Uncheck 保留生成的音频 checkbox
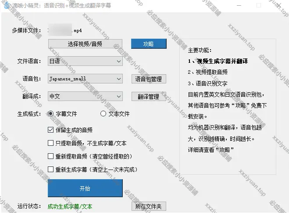The image size is (289, 213). pyautogui.click(x=51, y=130)
